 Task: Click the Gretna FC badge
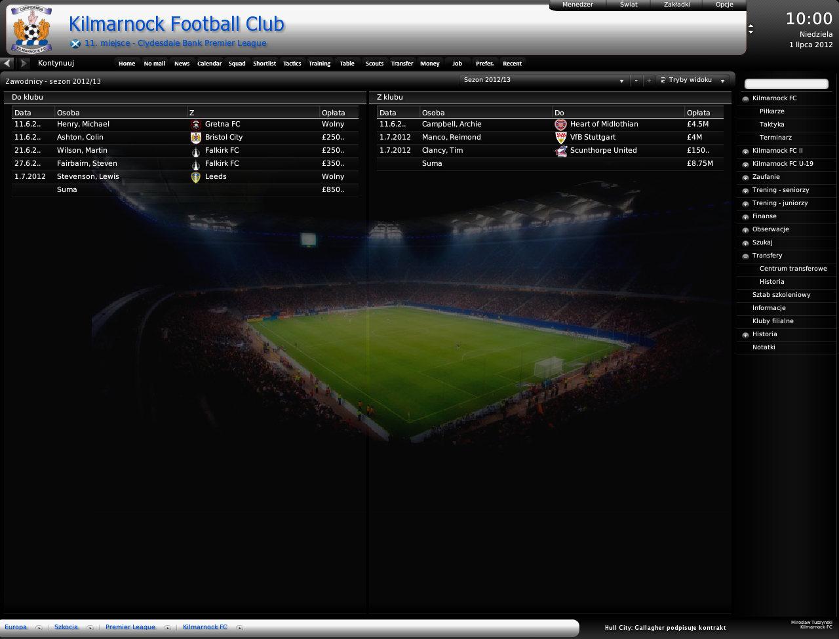(195, 125)
